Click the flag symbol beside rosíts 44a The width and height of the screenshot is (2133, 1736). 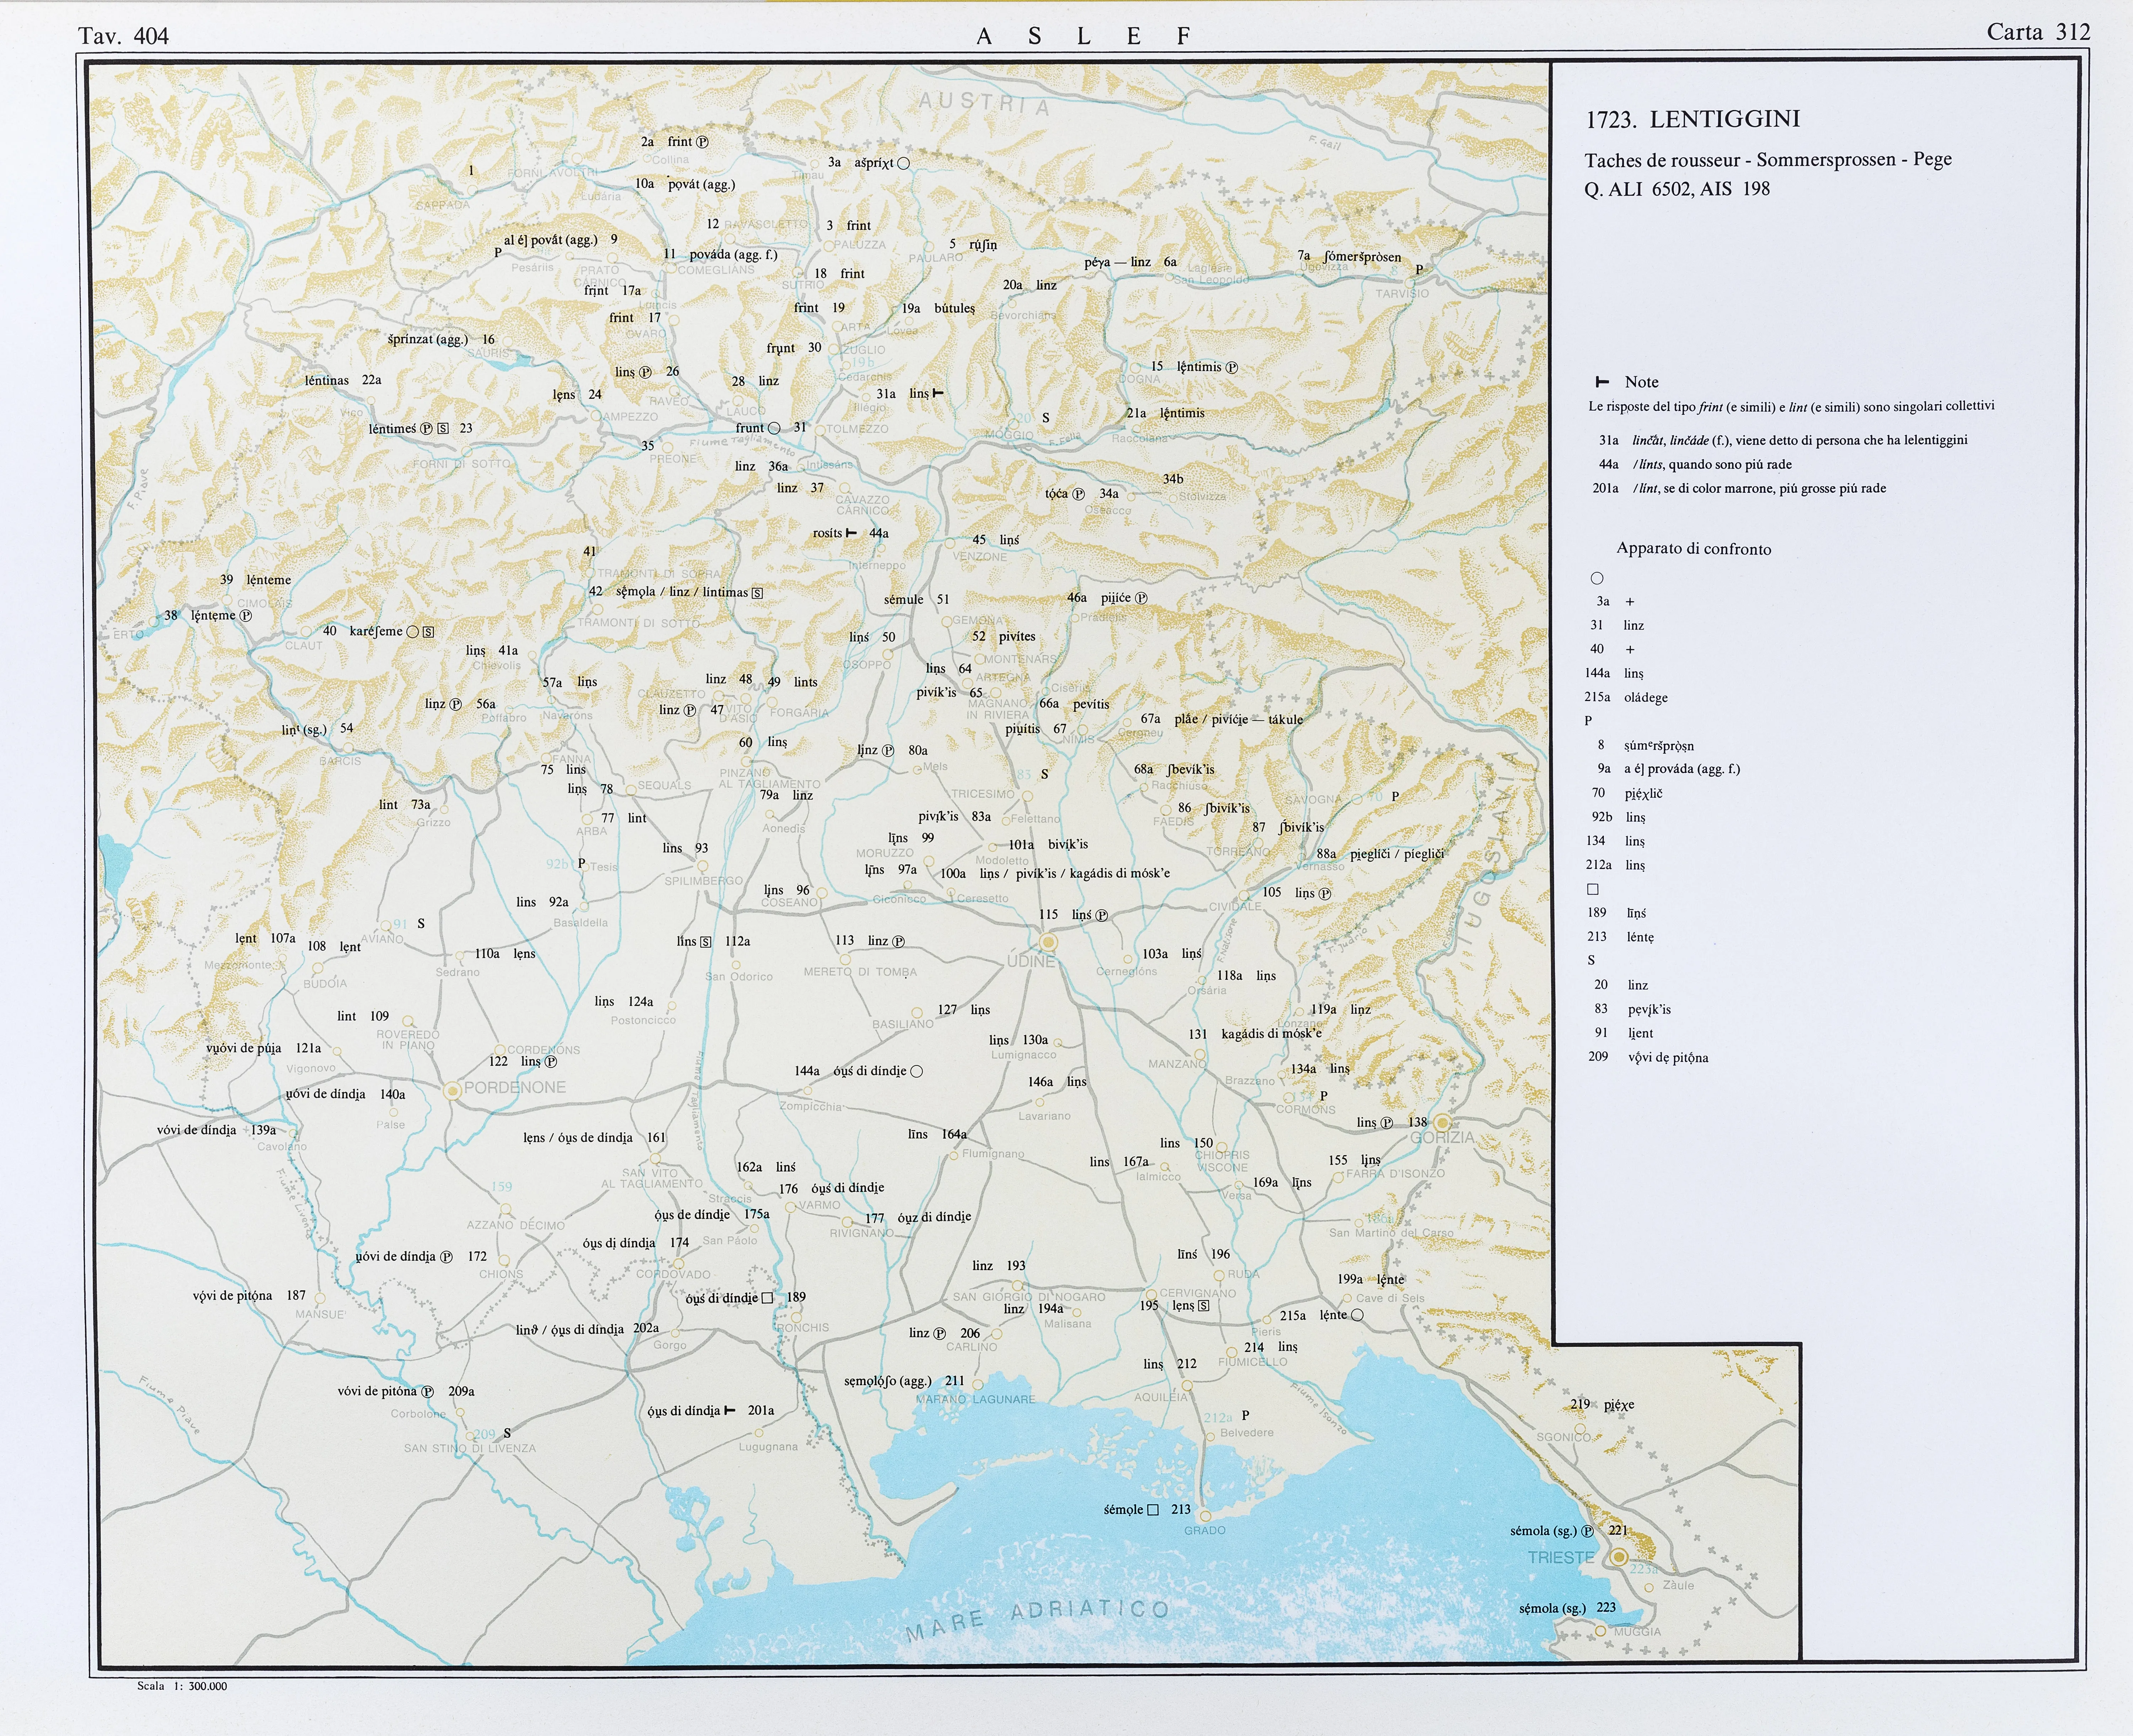851,533
